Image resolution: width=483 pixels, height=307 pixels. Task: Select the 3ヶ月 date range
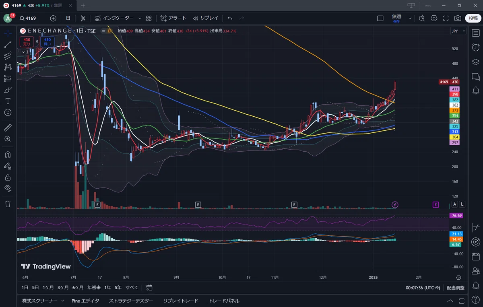[x=63, y=288]
